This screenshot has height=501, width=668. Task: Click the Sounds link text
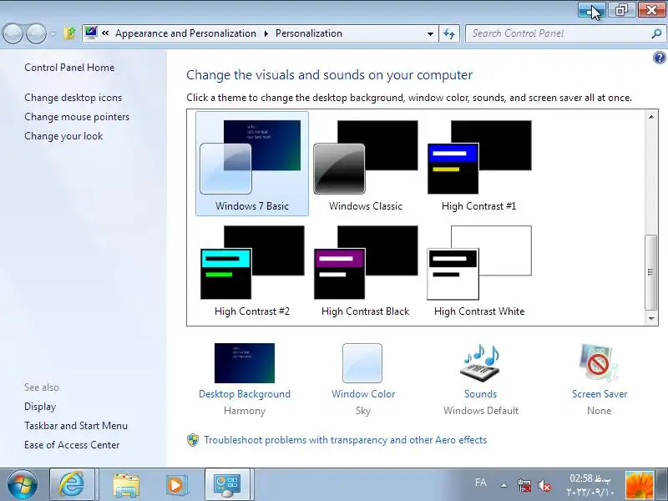(481, 394)
